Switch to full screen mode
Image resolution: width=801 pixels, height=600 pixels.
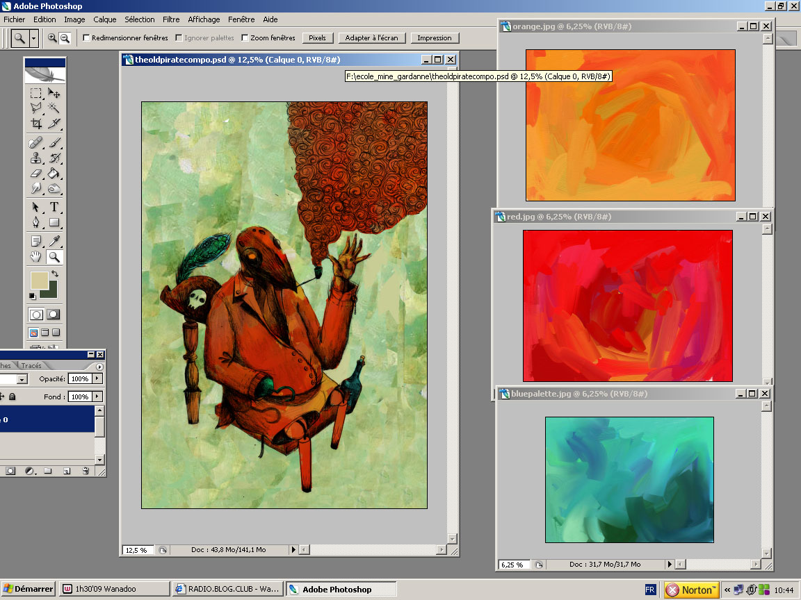[56, 333]
